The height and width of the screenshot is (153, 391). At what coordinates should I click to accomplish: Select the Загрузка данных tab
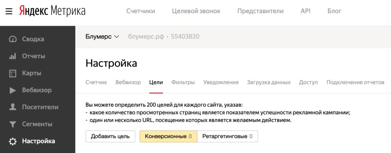(269, 82)
